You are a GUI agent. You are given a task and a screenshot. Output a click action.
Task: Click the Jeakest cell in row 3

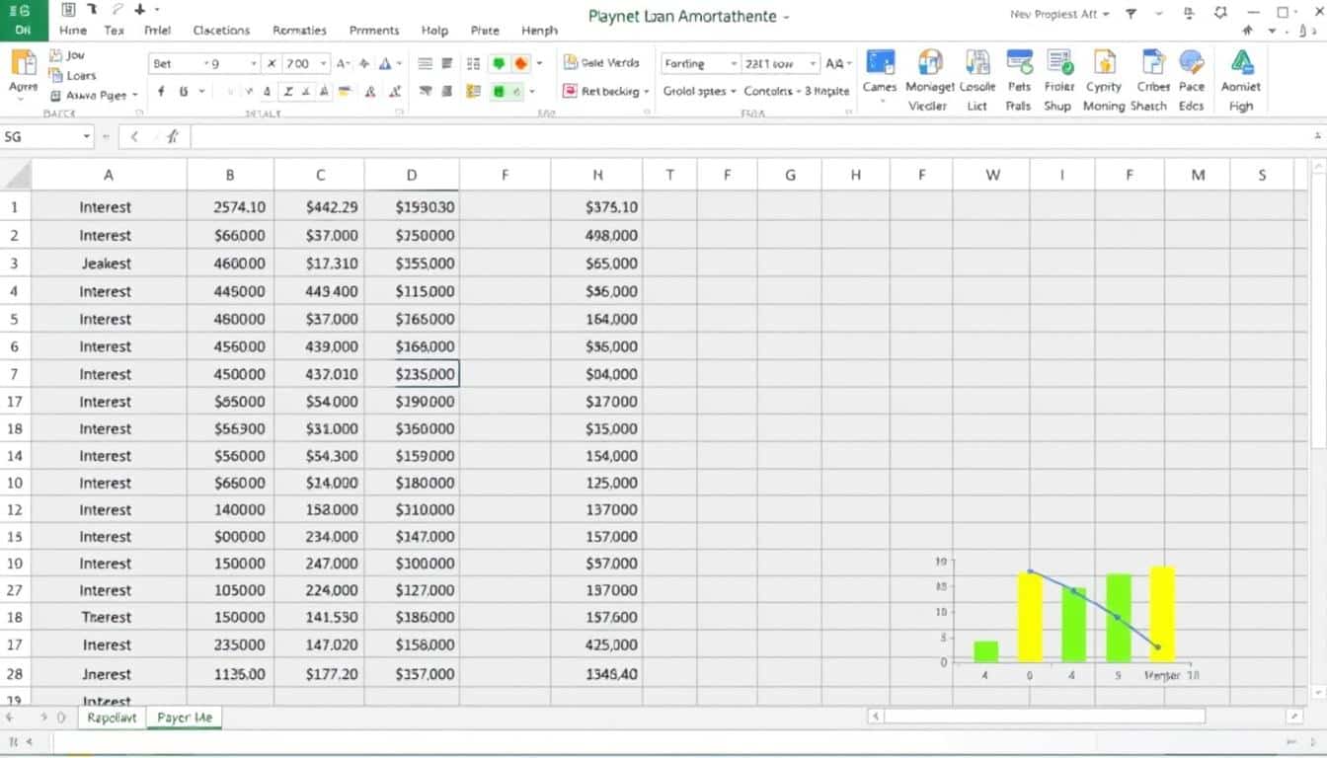pyautogui.click(x=109, y=264)
